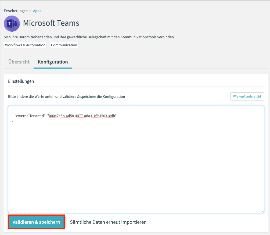Focus the JSON configuration text area
Screen dimensions: 270x235
(136, 159)
